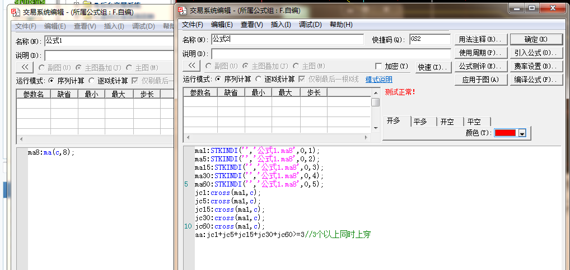The height and width of the screenshot is (270, 570).
Task: Click 最大 column header in 公式1 window
Action: click(119, 94)
